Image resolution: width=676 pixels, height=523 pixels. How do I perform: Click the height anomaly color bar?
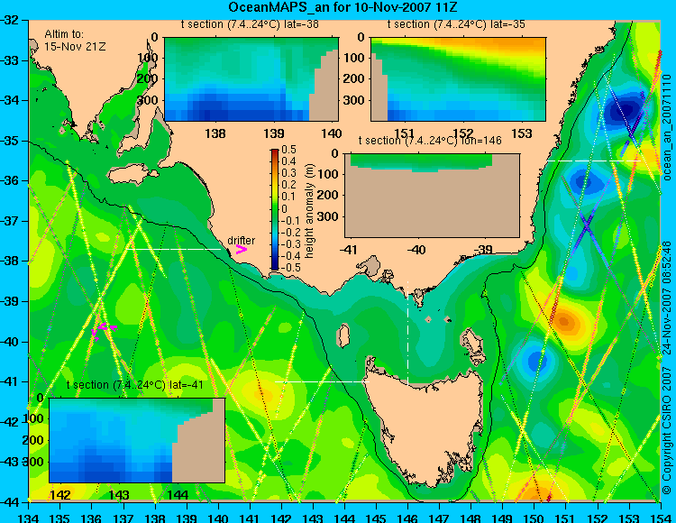[x=275, y=209]
